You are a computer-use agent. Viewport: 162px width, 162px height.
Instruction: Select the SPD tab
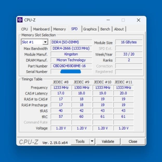(75, 29)
